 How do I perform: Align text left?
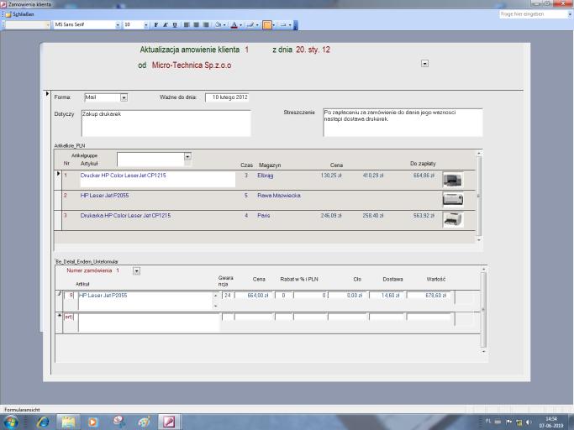point(187,25)
